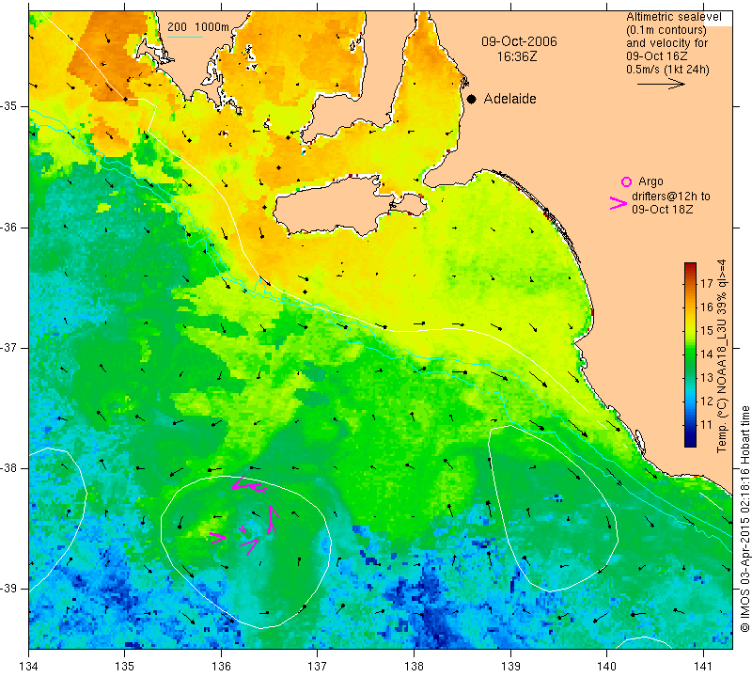Click the '138' longitude axis label
Screen dimensions: 752x677
pos(414,667)
